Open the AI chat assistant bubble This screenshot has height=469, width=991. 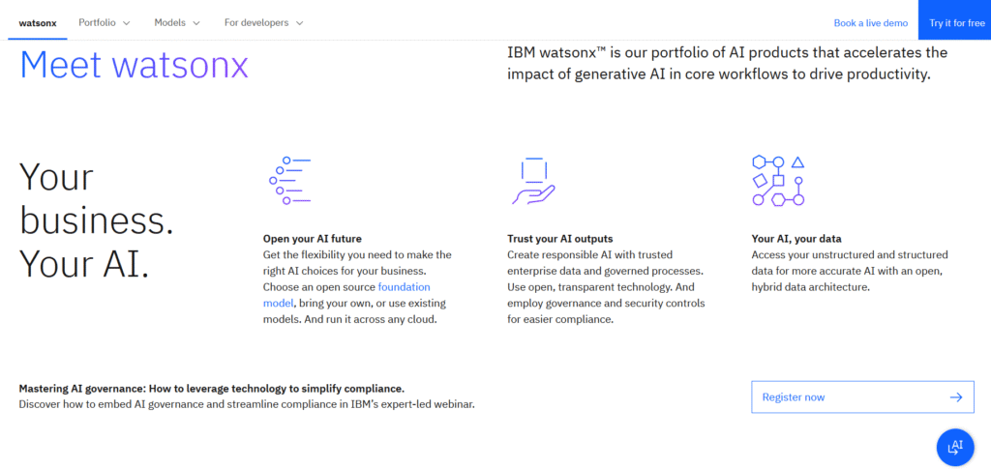(954, 446)
